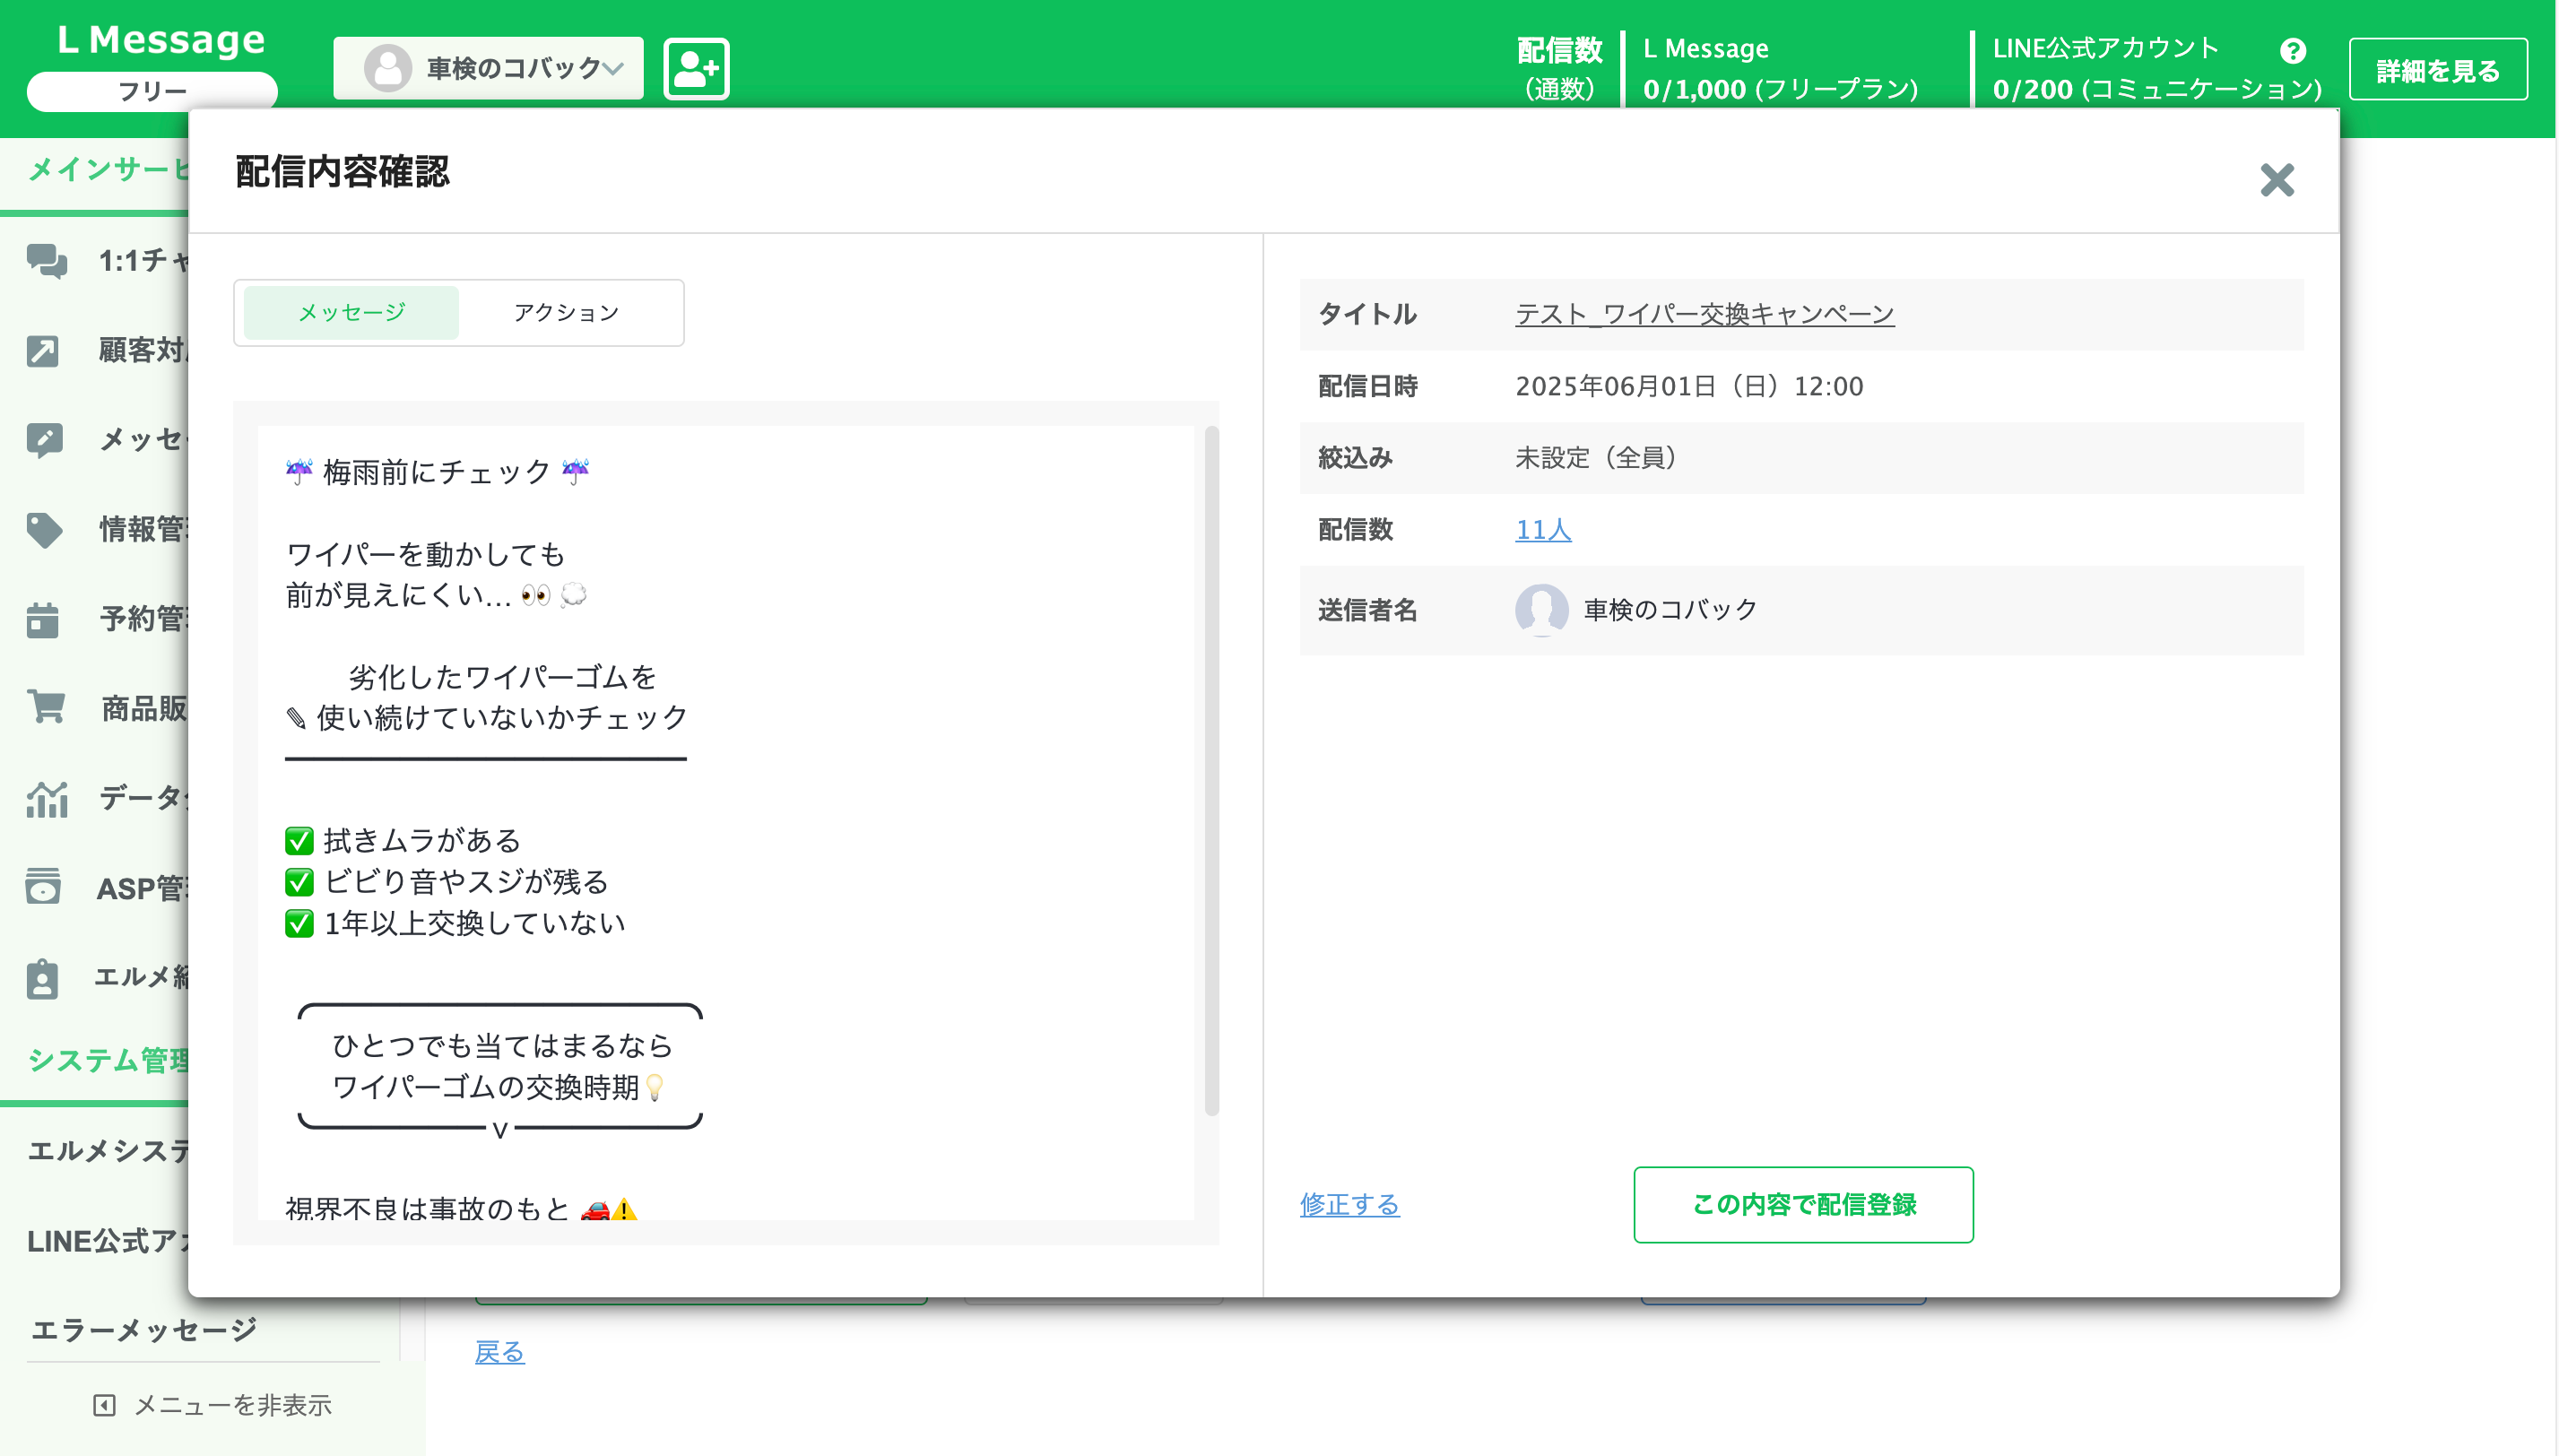Image resolution: width=2559 pixels, height=1456 pixels.
Task: Open the 車検のコバック account dropdown
Action: click(488, 69)
